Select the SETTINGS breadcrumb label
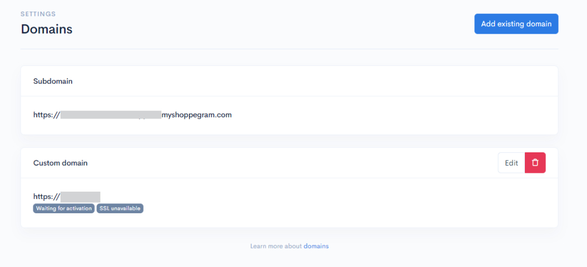Viewport: 587px width, 267px height. click(38, 14)
